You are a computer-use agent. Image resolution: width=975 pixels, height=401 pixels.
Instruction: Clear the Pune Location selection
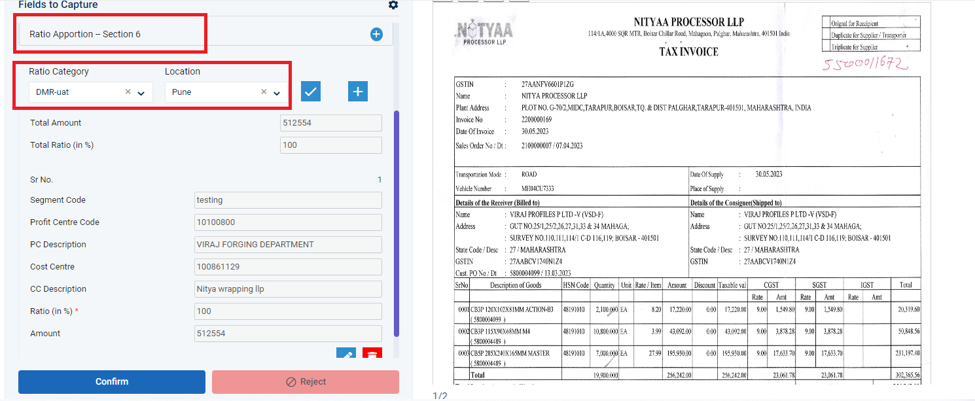pos(264,92)
